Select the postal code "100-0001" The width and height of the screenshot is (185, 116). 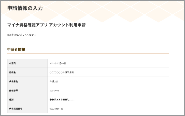tap(54, 90)
